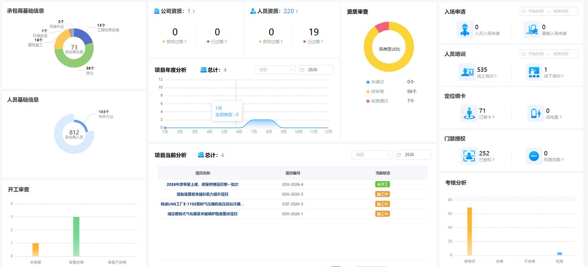
Task: Open the 已授权 link
Action: (487, 160)
